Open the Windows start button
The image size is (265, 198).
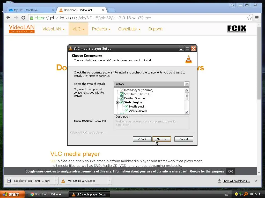12,194
